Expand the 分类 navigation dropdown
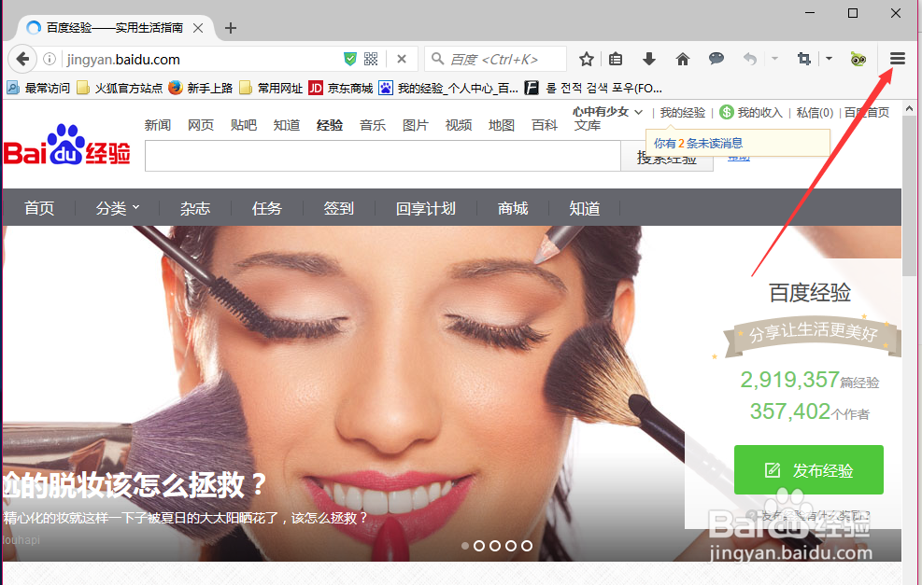The image size is (922, 585). (x=118, y=208)
